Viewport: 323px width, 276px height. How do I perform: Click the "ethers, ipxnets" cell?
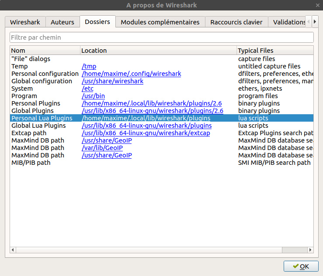click(x=260, y=89)
